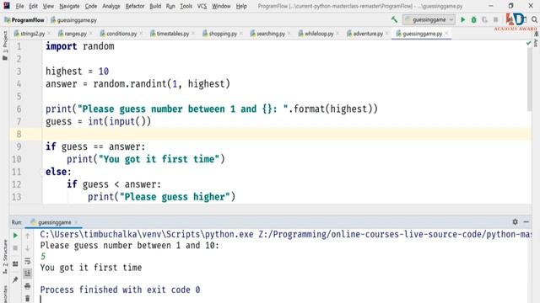
Task: Open the File menu
Action: [x=19, y=6]
